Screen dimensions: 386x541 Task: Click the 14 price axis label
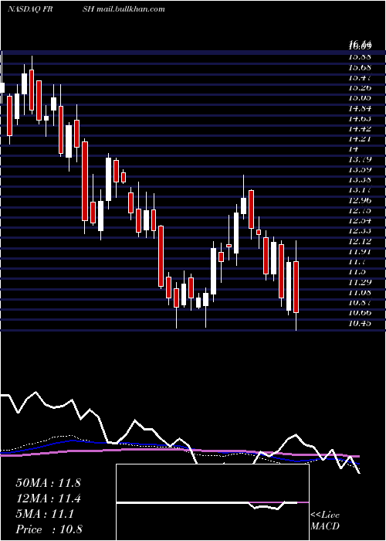tap(354, 148)
